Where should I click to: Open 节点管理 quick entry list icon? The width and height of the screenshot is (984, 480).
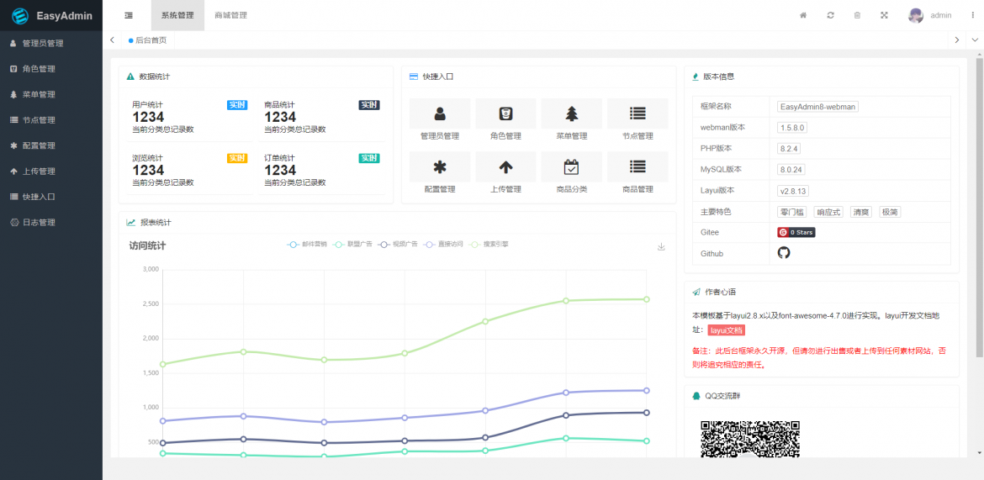coord(637,113)
